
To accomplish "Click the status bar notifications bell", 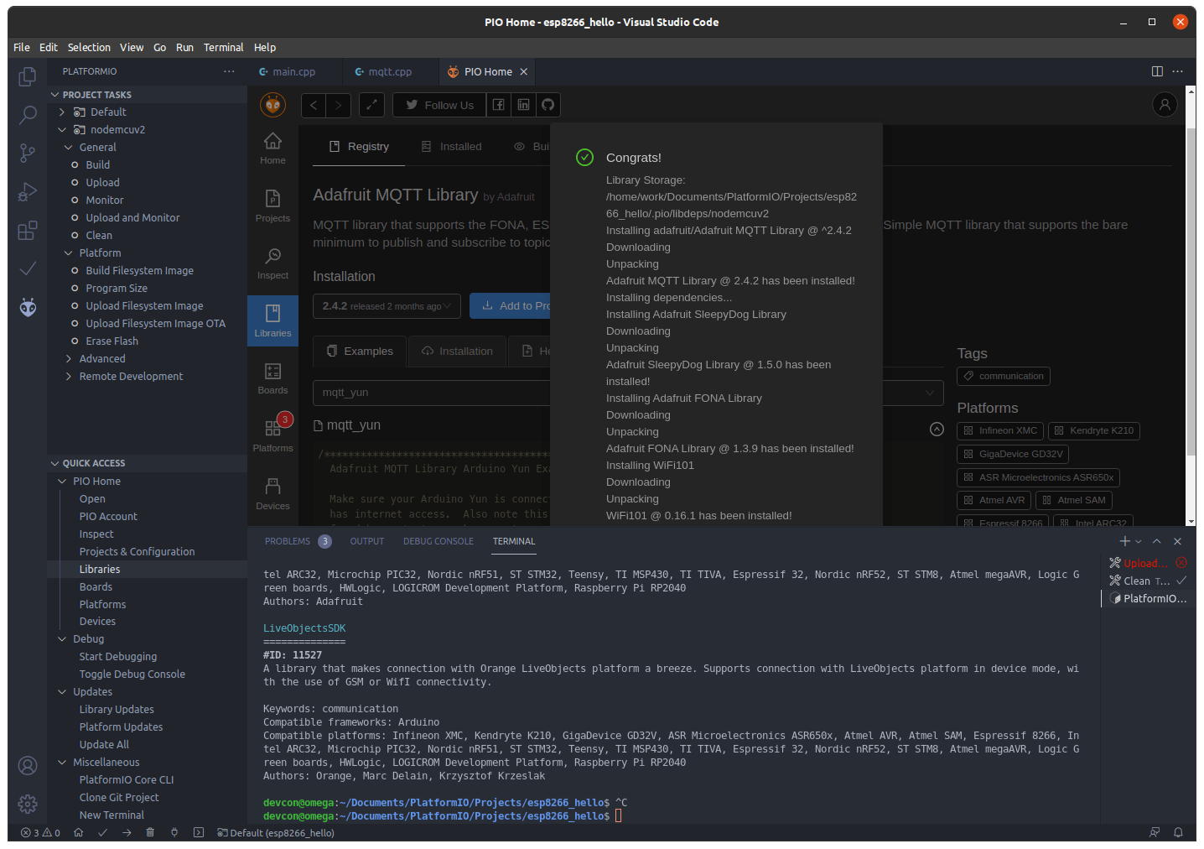I will 1178,833.
